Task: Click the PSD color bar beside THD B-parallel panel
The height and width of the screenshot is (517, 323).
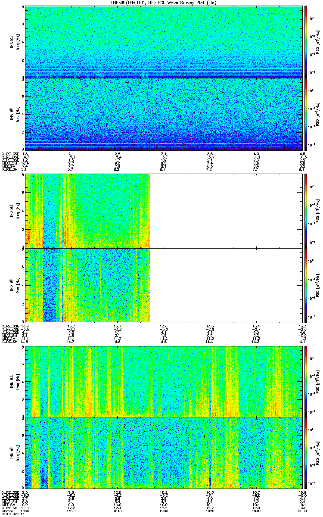Action: (306, 285)
